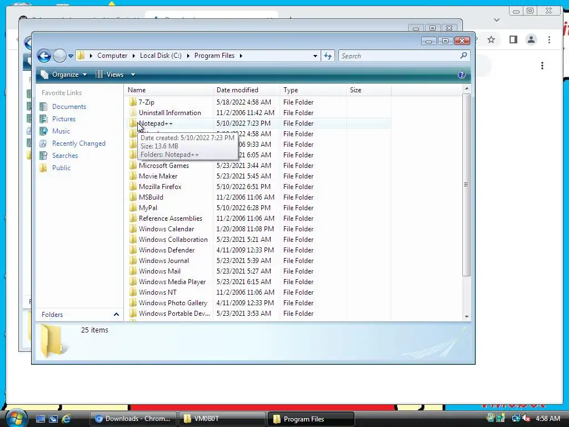Toggle Chrome's side panel icon
The image size is (569, 427).
pyautogui.click(x=513, y=39)
